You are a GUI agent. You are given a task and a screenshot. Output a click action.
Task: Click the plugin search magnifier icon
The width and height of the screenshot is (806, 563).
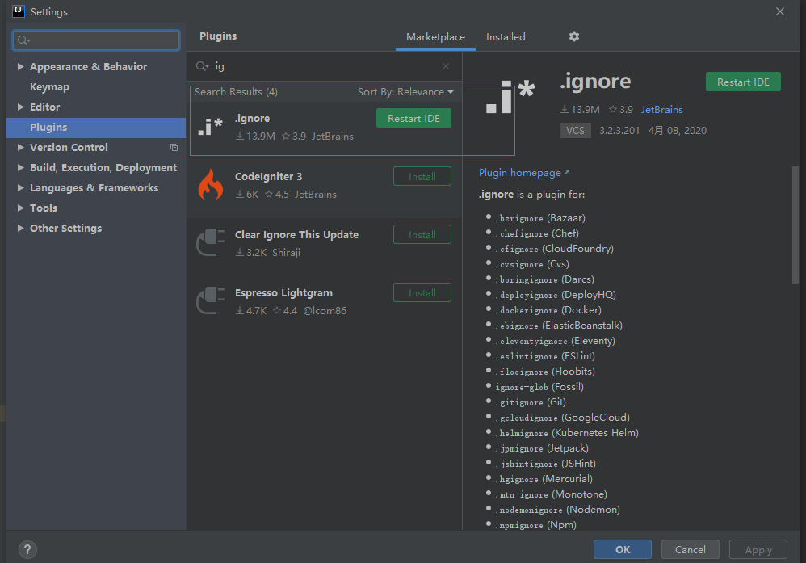pyautogui.click(x=202, y=66)
